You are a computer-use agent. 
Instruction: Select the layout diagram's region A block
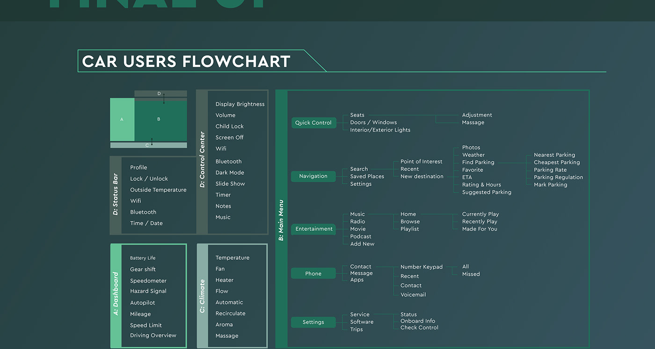point(122,120)
